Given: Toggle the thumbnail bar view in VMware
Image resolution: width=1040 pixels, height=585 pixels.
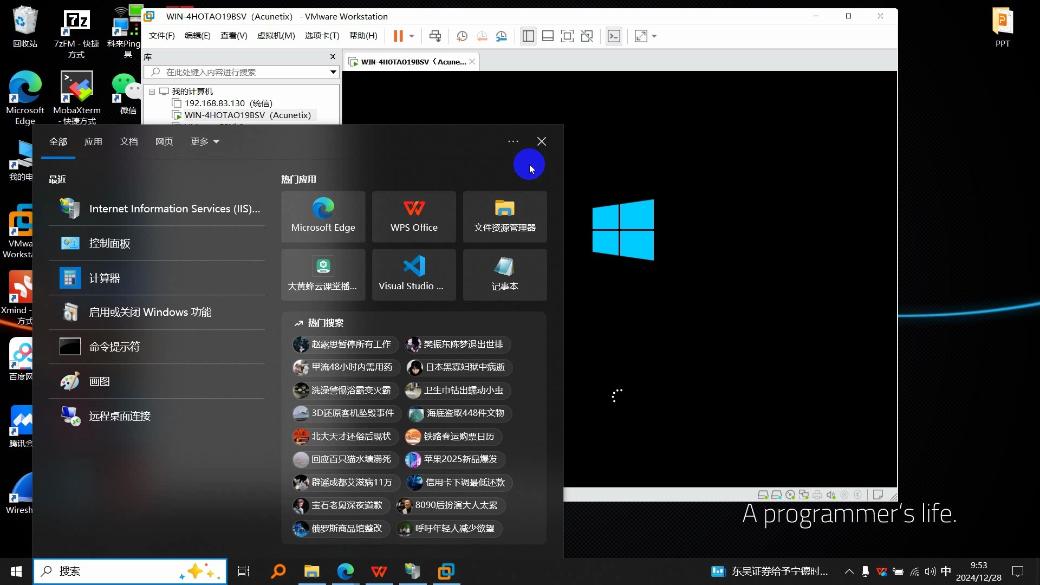Looking at the screenshot, I should [x=548, y=36].
